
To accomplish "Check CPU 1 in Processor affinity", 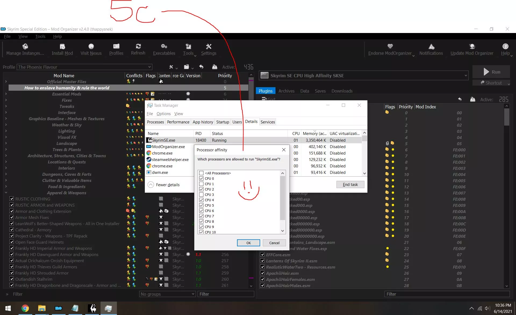I will pyautogui.click(x=201, y=184).
